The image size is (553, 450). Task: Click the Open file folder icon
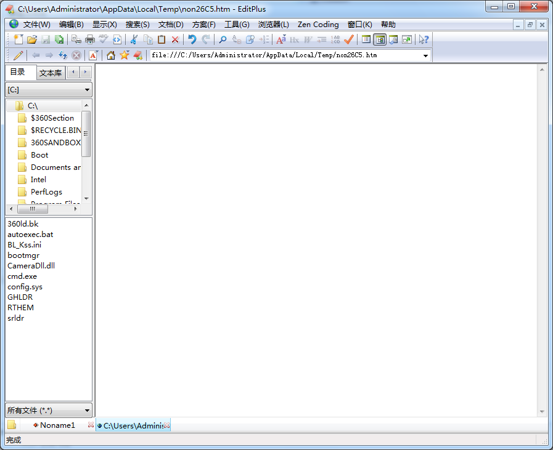point(32,39)
